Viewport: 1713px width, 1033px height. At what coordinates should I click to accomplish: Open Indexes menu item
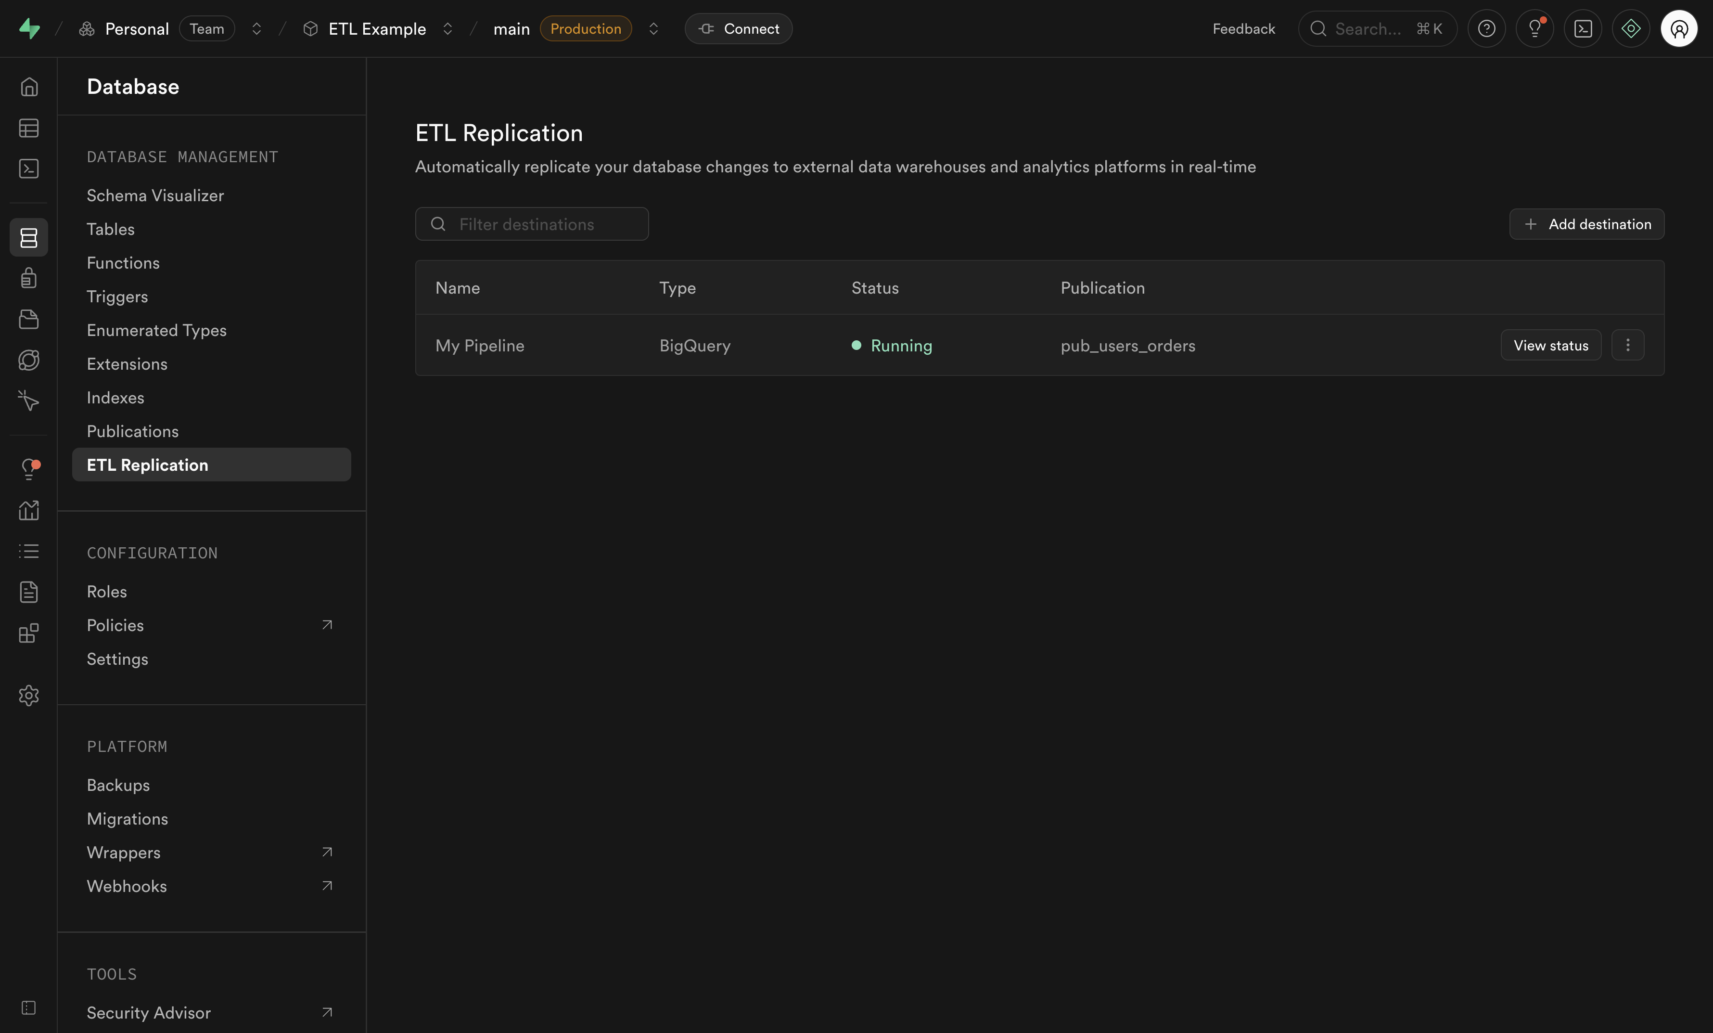[211, 398]
